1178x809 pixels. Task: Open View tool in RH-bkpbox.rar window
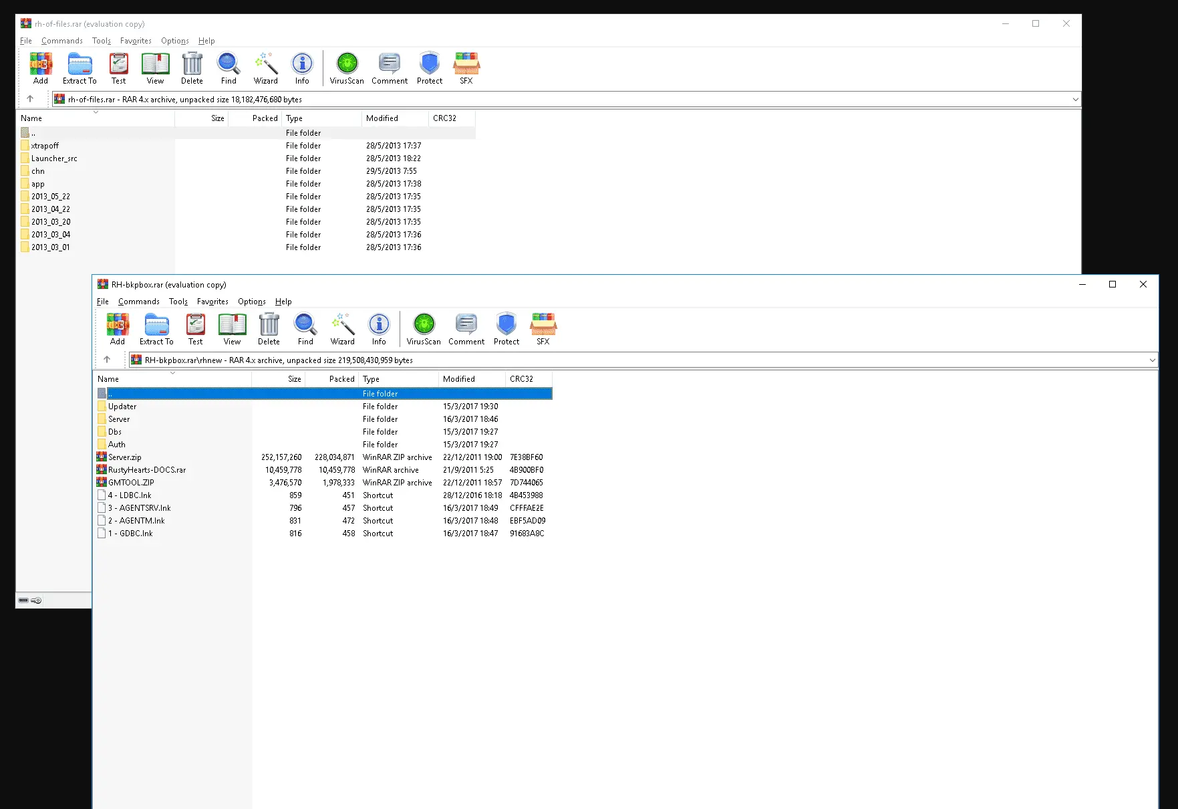point(232,329)
